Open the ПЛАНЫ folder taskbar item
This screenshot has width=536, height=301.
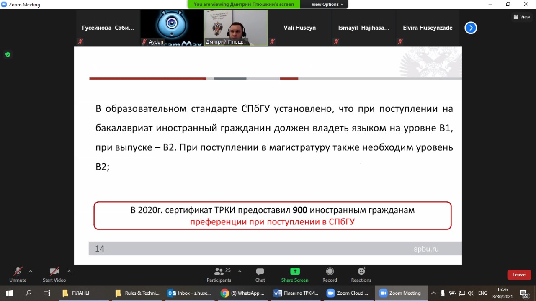click(x=84, y=293)
